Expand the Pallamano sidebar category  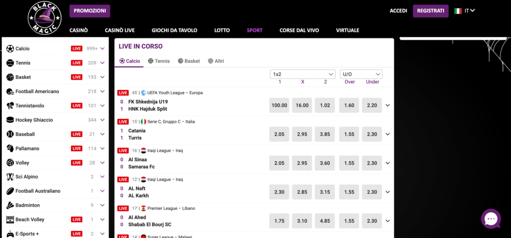tap(102, 148)
